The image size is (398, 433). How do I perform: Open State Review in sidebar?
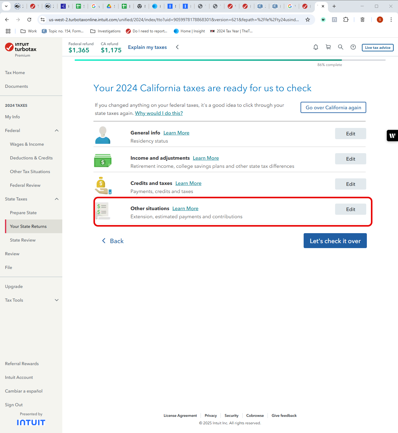[23, 240]
